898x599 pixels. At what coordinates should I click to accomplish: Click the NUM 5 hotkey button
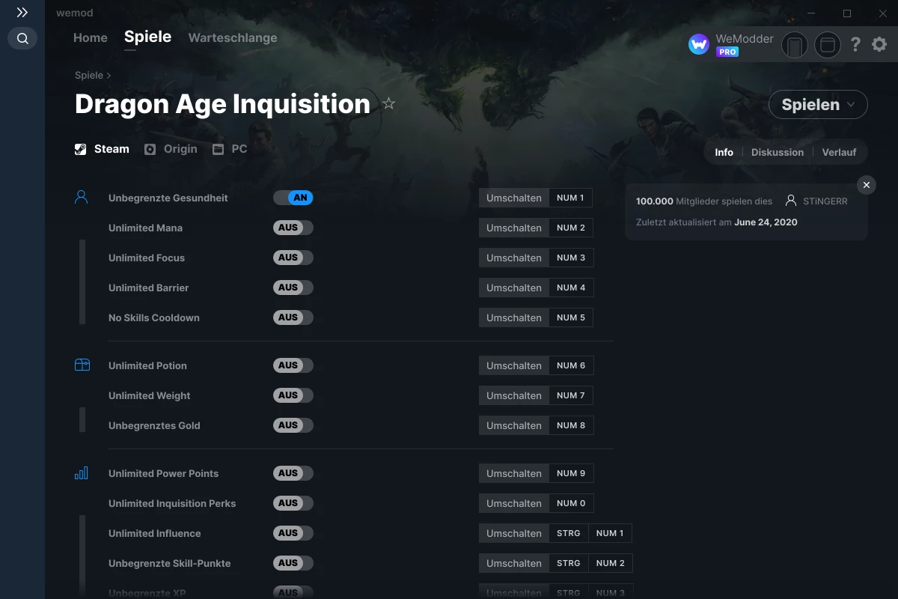pos(571,317)
